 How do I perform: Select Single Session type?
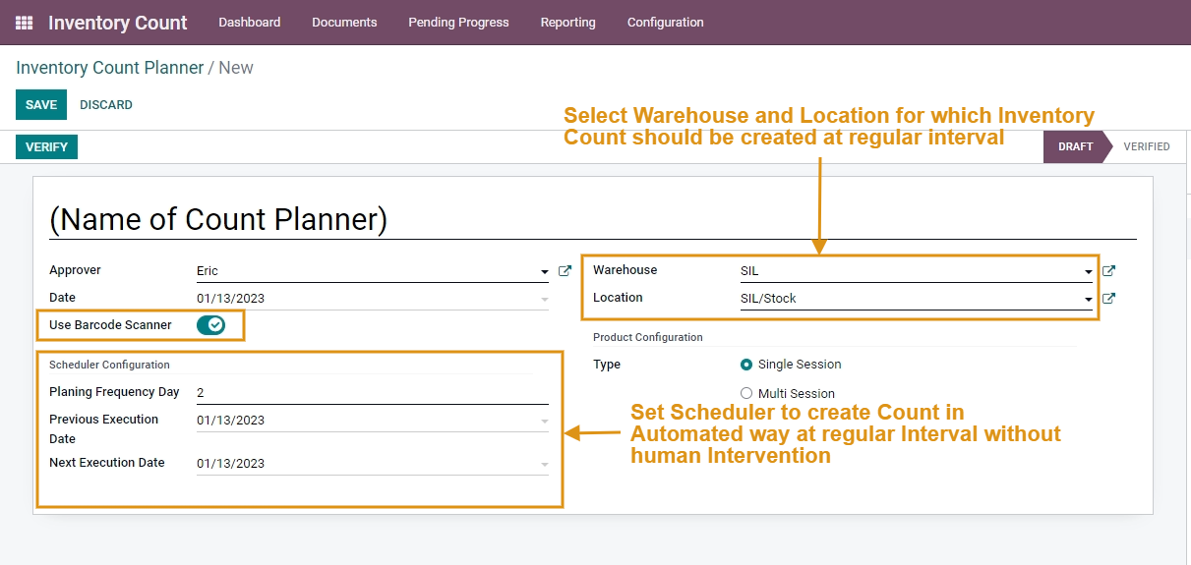click(x=745, y=365)
